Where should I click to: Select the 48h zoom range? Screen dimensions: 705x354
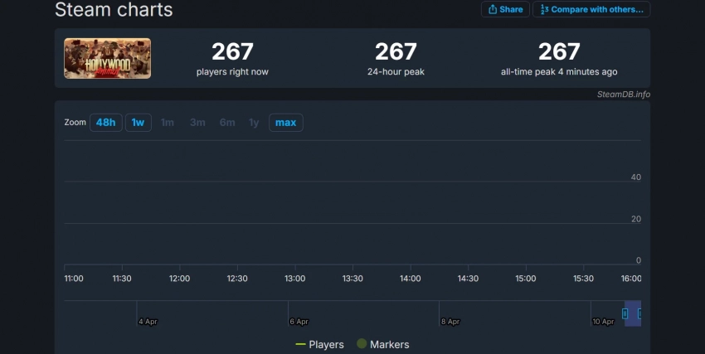click(x=105, y=123)
